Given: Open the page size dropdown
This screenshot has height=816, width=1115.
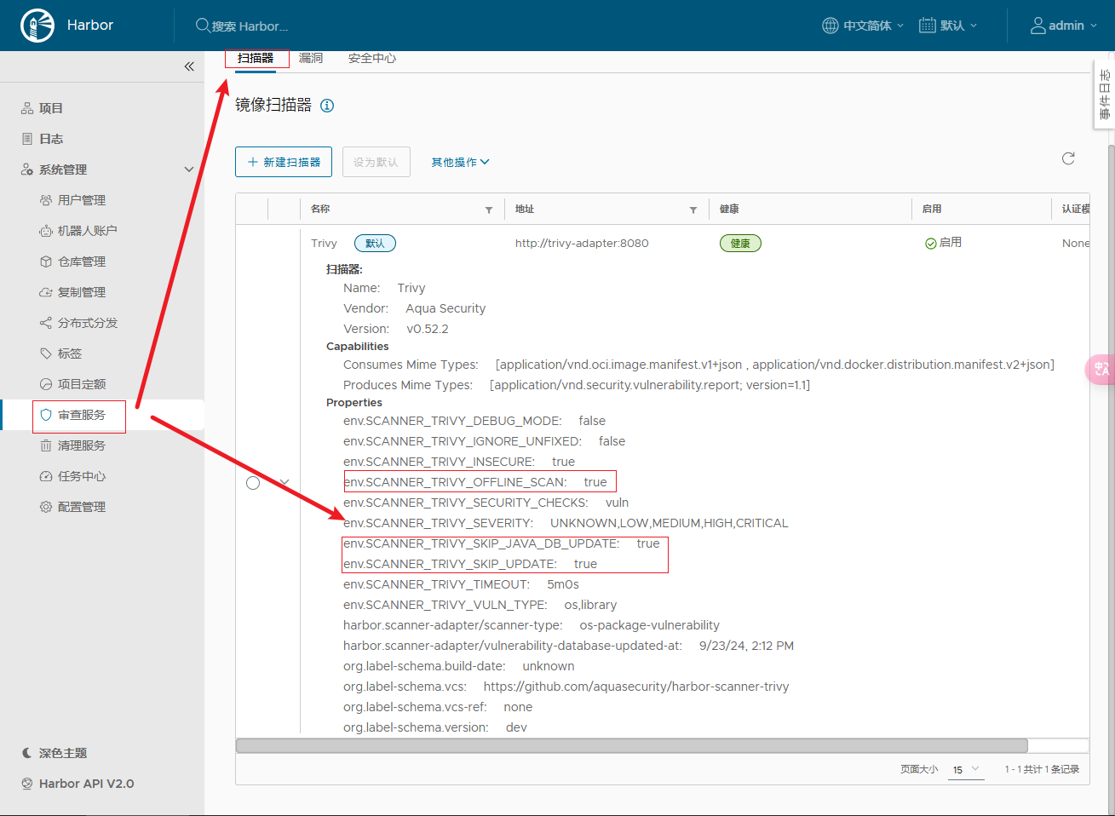Looking at the screenshot, I should point(966,769).
